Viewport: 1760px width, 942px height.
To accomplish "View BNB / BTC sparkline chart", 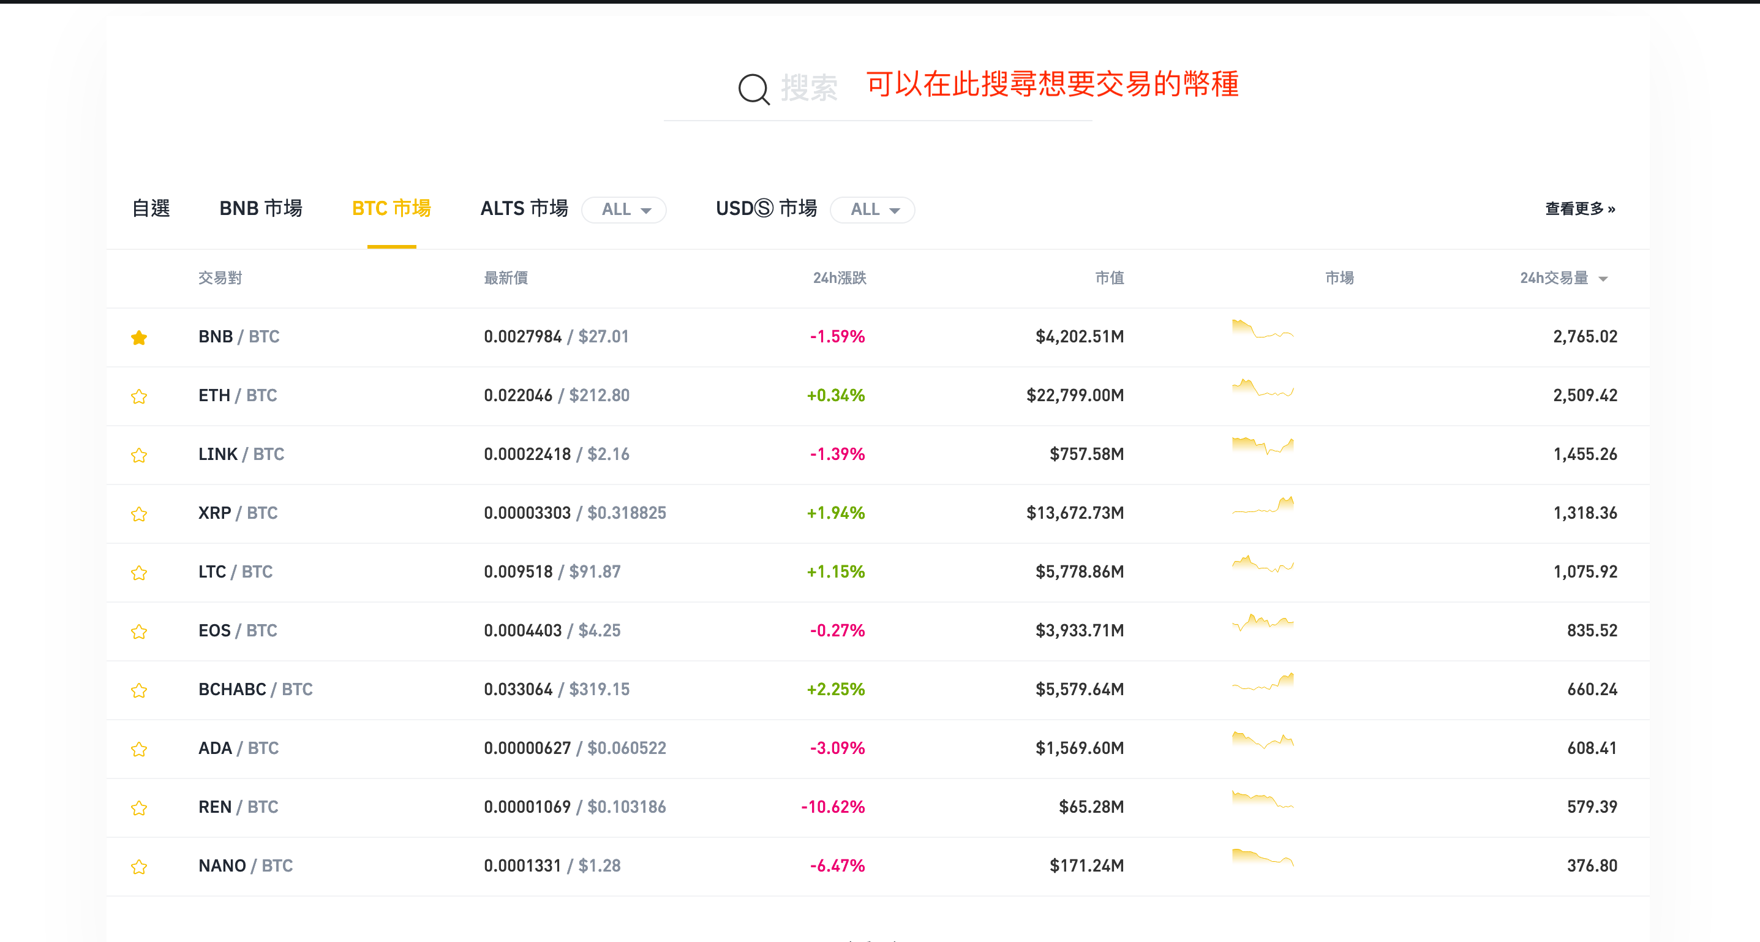I will point(1263,330).
